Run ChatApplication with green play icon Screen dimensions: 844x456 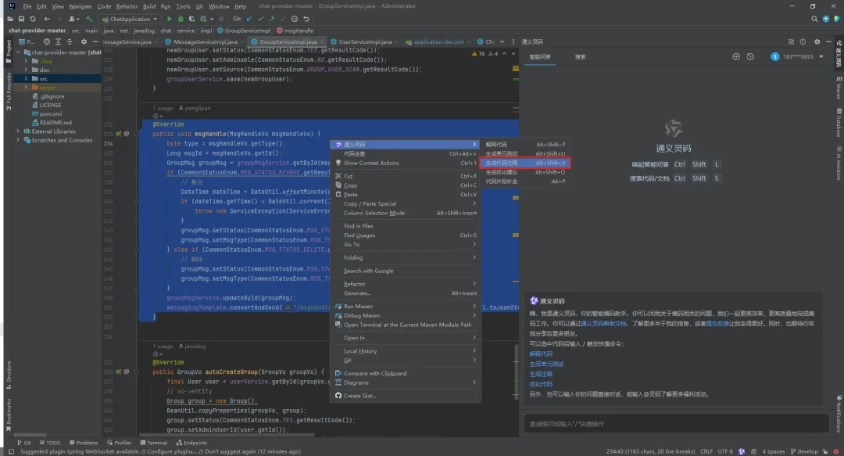click(x=170, y=19)
